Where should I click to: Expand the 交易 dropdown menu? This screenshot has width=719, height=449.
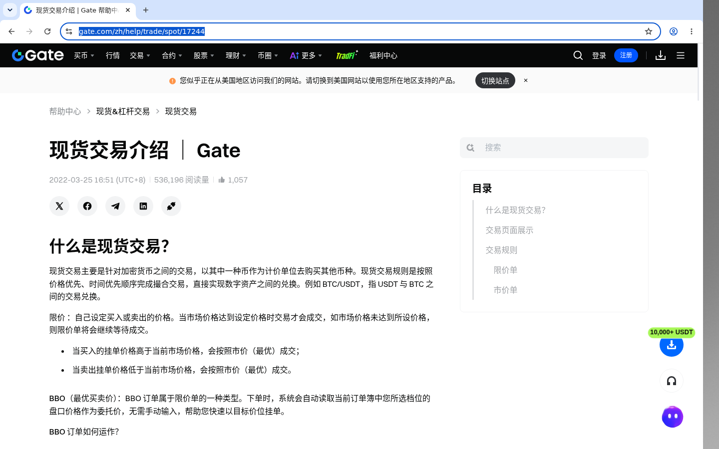click(x=140, y=55)
